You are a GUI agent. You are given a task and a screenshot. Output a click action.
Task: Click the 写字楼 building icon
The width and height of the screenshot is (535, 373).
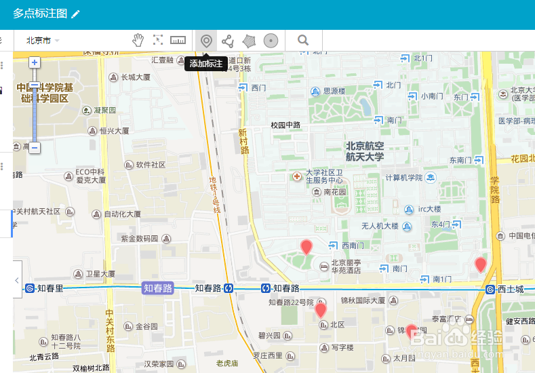(x=324, y=348)
